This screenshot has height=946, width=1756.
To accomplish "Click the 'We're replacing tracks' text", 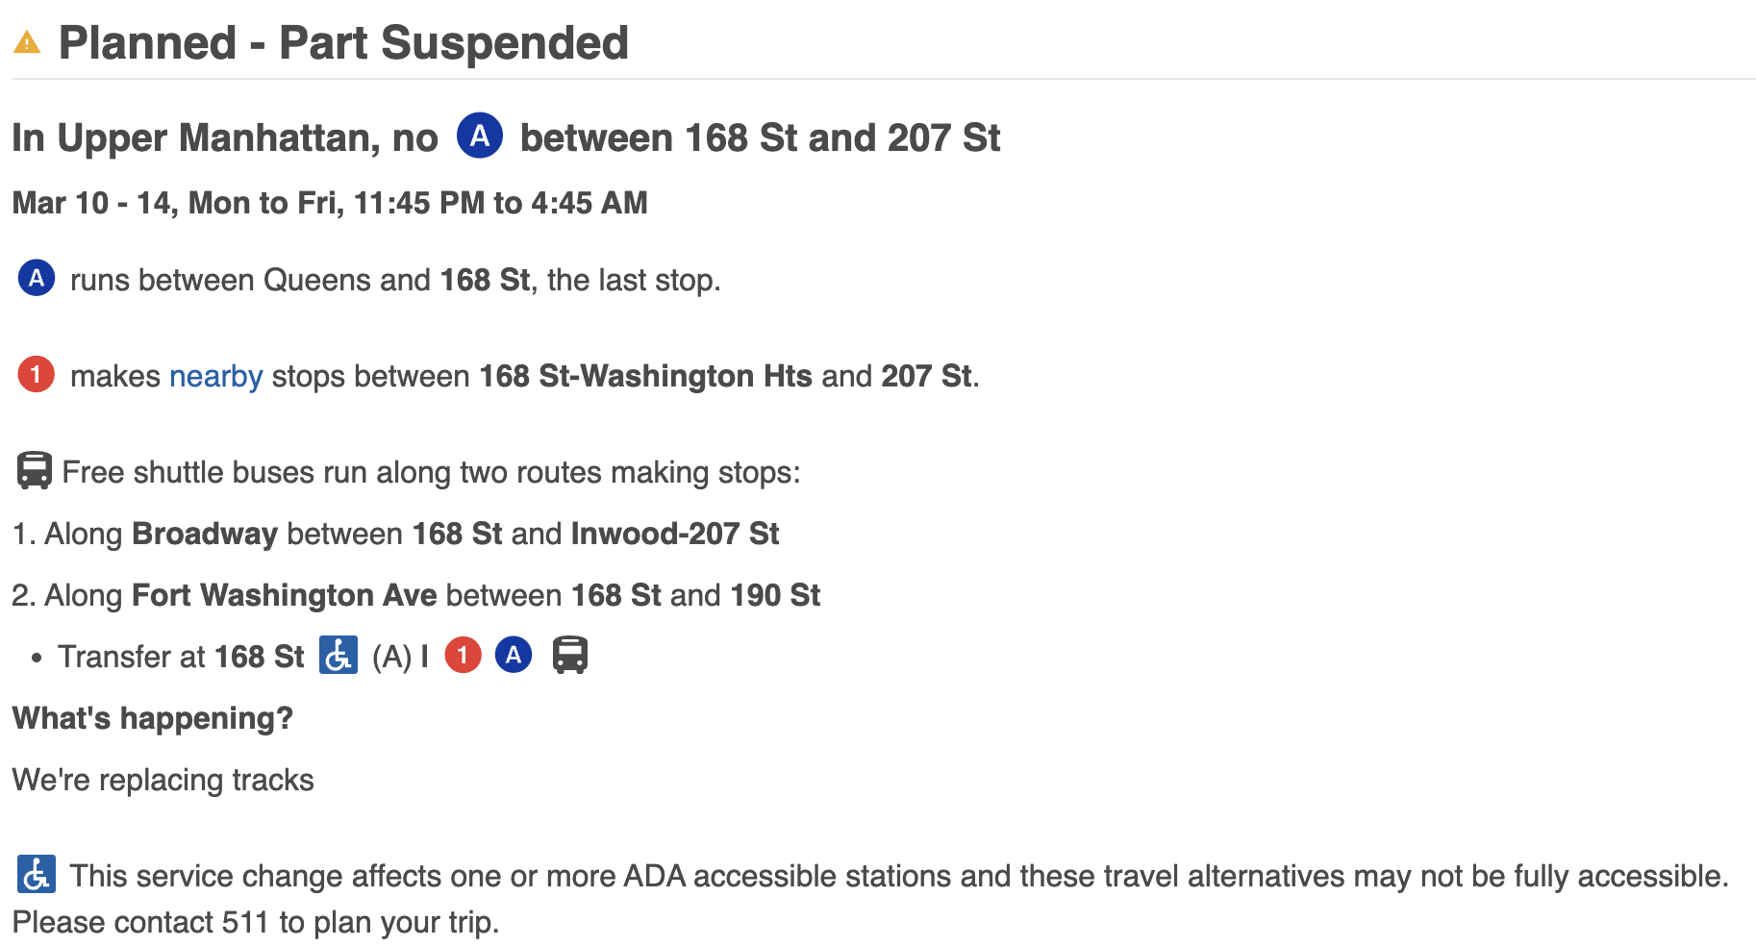I will point(163,780).
